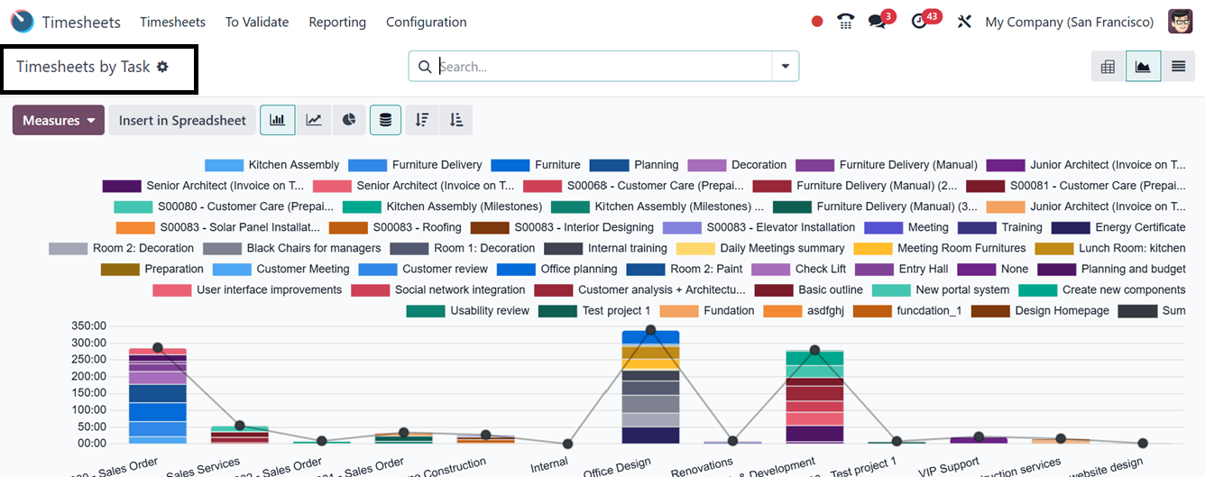Expand the Measures dropdown
Screen dimensions: 1205x477
[59, 120]
